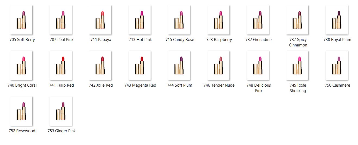Select the '746 Tender Nude' label text
Image resolution: width=358 pixels, height=145 pixels.
(x=219, y=85)
